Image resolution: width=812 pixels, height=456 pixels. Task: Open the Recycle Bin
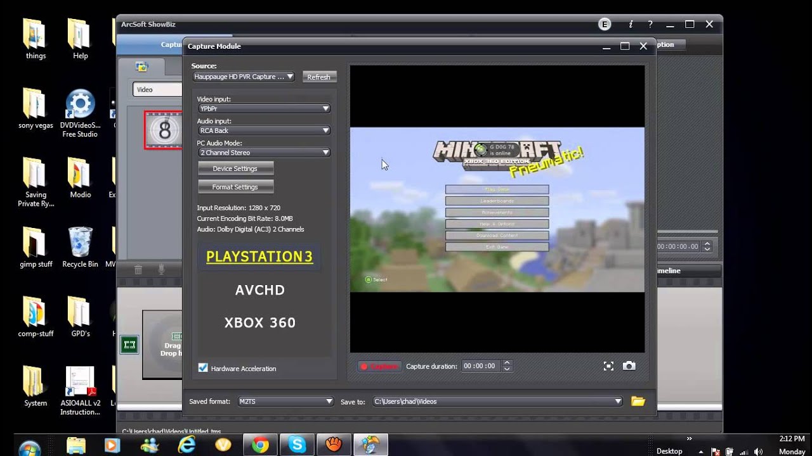(80, 248)
